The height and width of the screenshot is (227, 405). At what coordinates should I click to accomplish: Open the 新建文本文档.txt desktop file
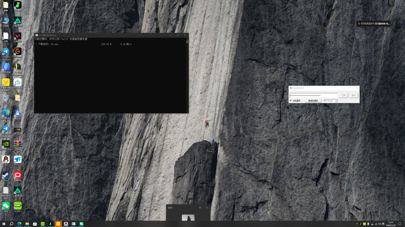(x=6, y=193)
